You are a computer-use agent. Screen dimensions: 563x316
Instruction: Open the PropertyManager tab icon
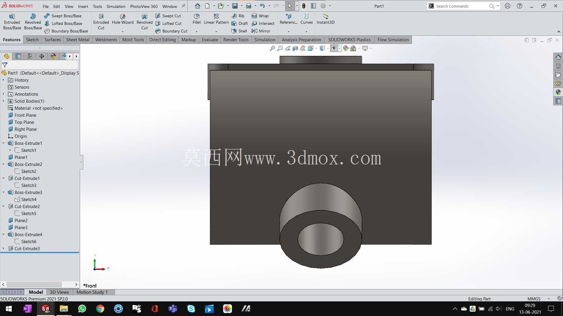coord(18,56)
